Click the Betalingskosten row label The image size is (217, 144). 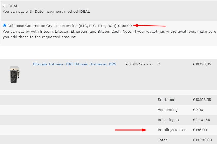[x=172, y=130]
